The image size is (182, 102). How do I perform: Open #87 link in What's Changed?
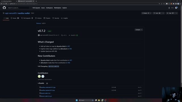[69, 46]
